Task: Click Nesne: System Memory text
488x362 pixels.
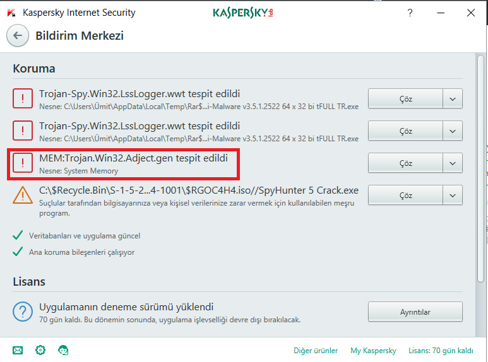Action: (78, 171)
